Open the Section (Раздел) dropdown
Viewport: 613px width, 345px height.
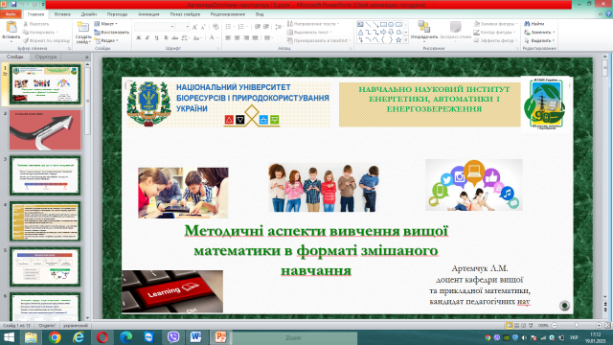coord(106,40)
